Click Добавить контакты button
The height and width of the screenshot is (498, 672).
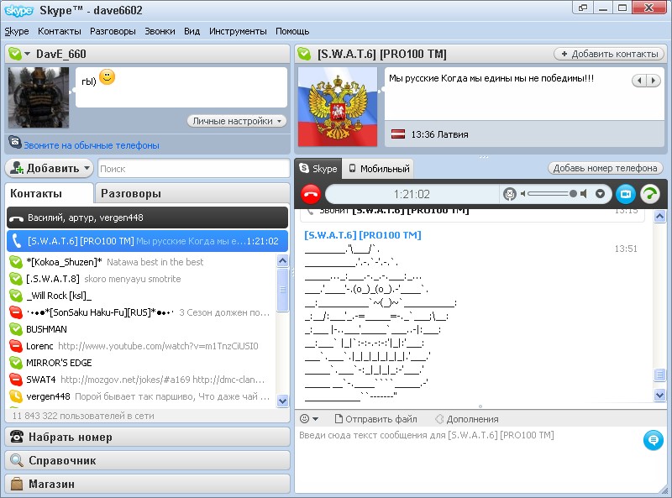click(x=608, y=54)
